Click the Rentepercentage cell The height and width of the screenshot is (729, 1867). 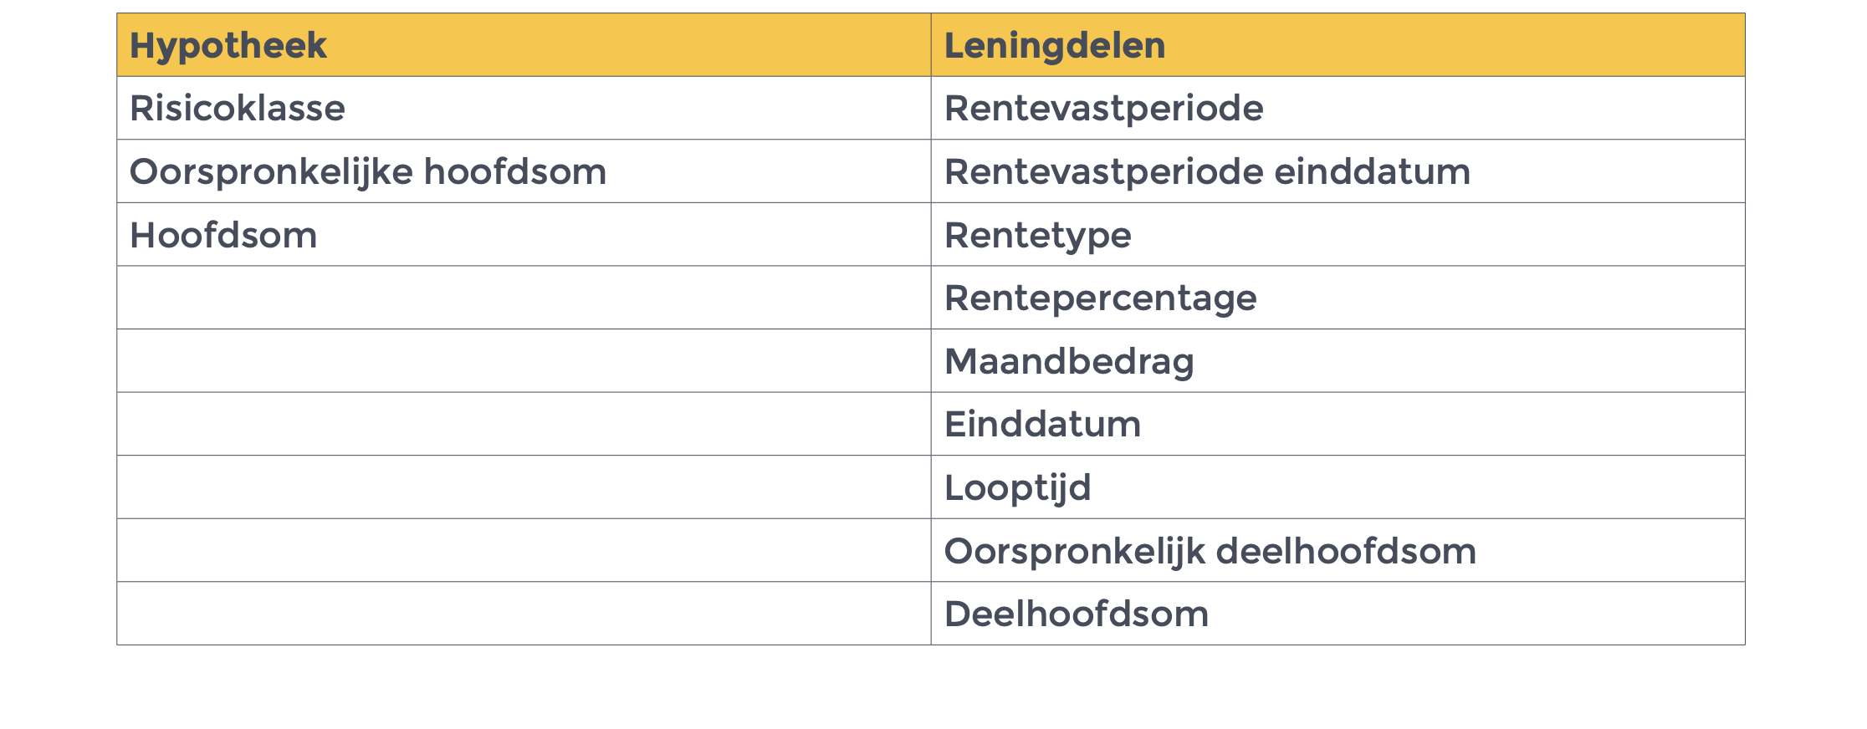tap(1338, 298)
